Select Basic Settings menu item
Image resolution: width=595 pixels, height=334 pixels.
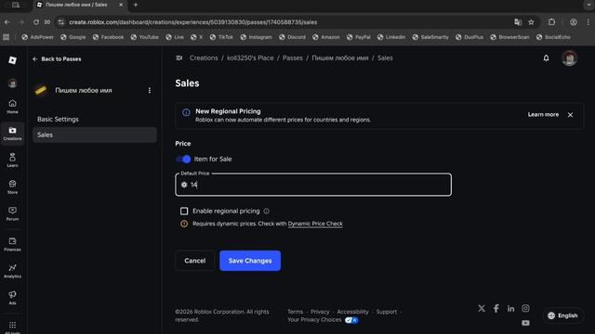(58, 119)
